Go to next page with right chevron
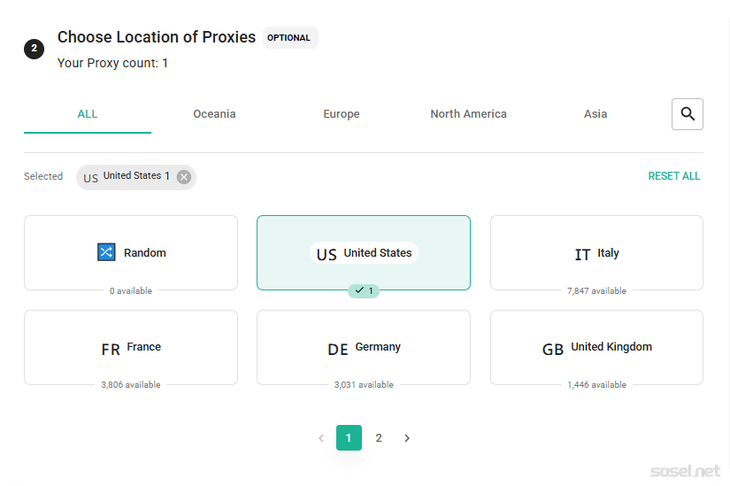Screen dimensions: 730x486 point(407,438)
